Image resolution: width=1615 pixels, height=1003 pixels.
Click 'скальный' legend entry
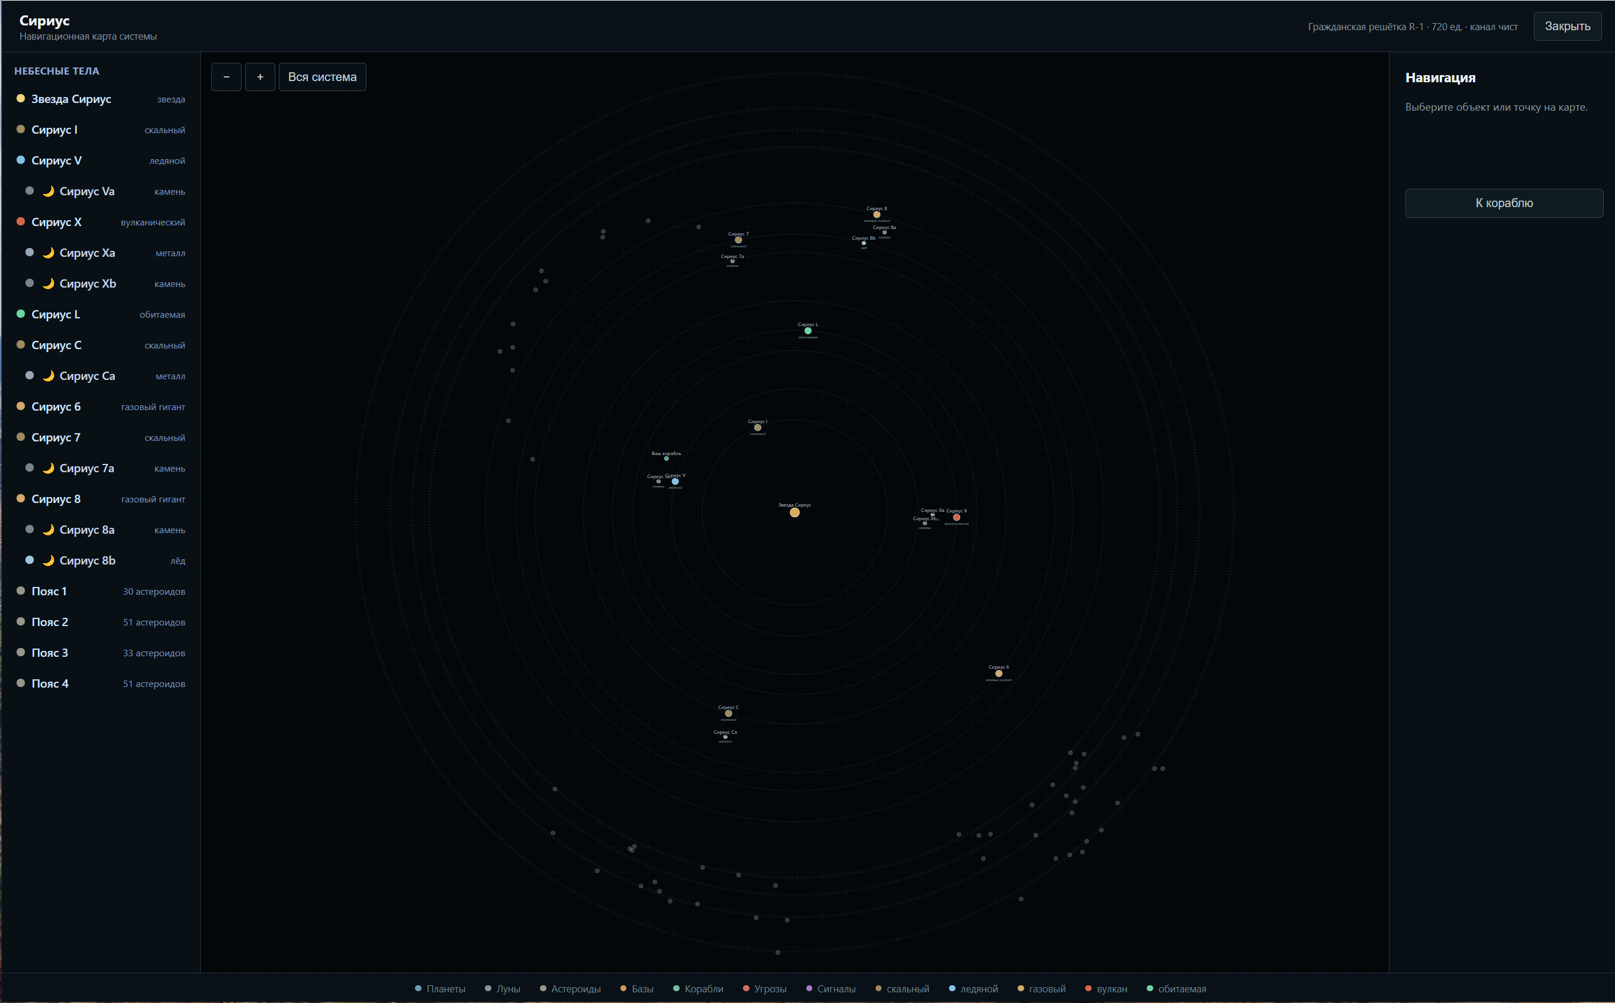click(902, 988)
